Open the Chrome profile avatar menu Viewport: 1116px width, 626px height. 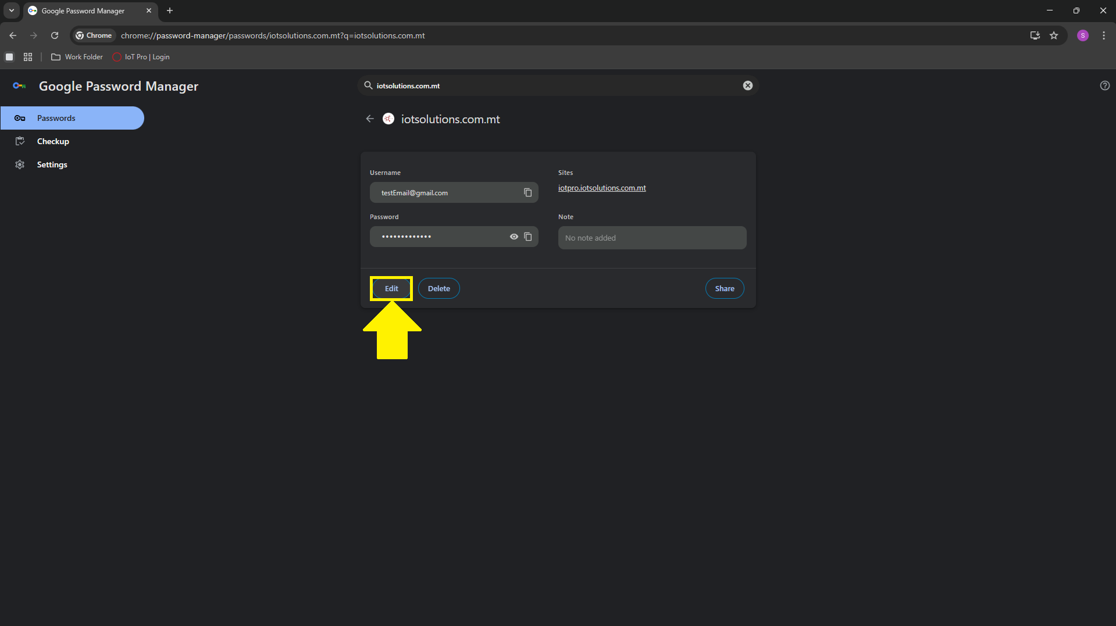coord(1083,35)
